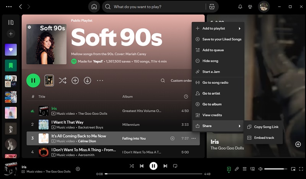Open Falling into You album link
Image resolution: width=306 pixels, height=179 pixels.
tap(134, 138)
